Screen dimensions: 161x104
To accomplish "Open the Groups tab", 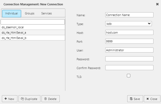I will coord(29,13).
